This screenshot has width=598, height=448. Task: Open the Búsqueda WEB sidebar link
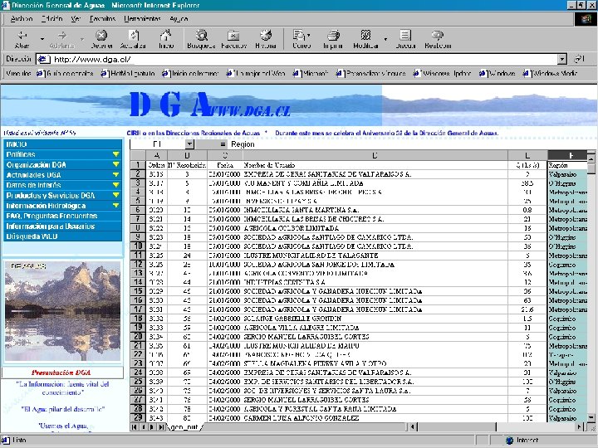32,236
